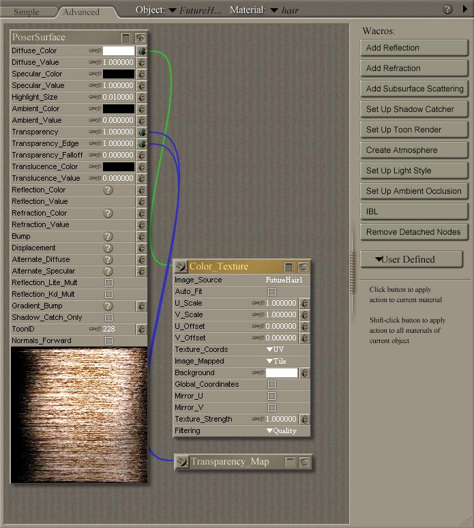Image resolution: width=474 pixels, height=528 pixels.
Task: Open the black Ambient_Color swatch
Action: point(119,108)
